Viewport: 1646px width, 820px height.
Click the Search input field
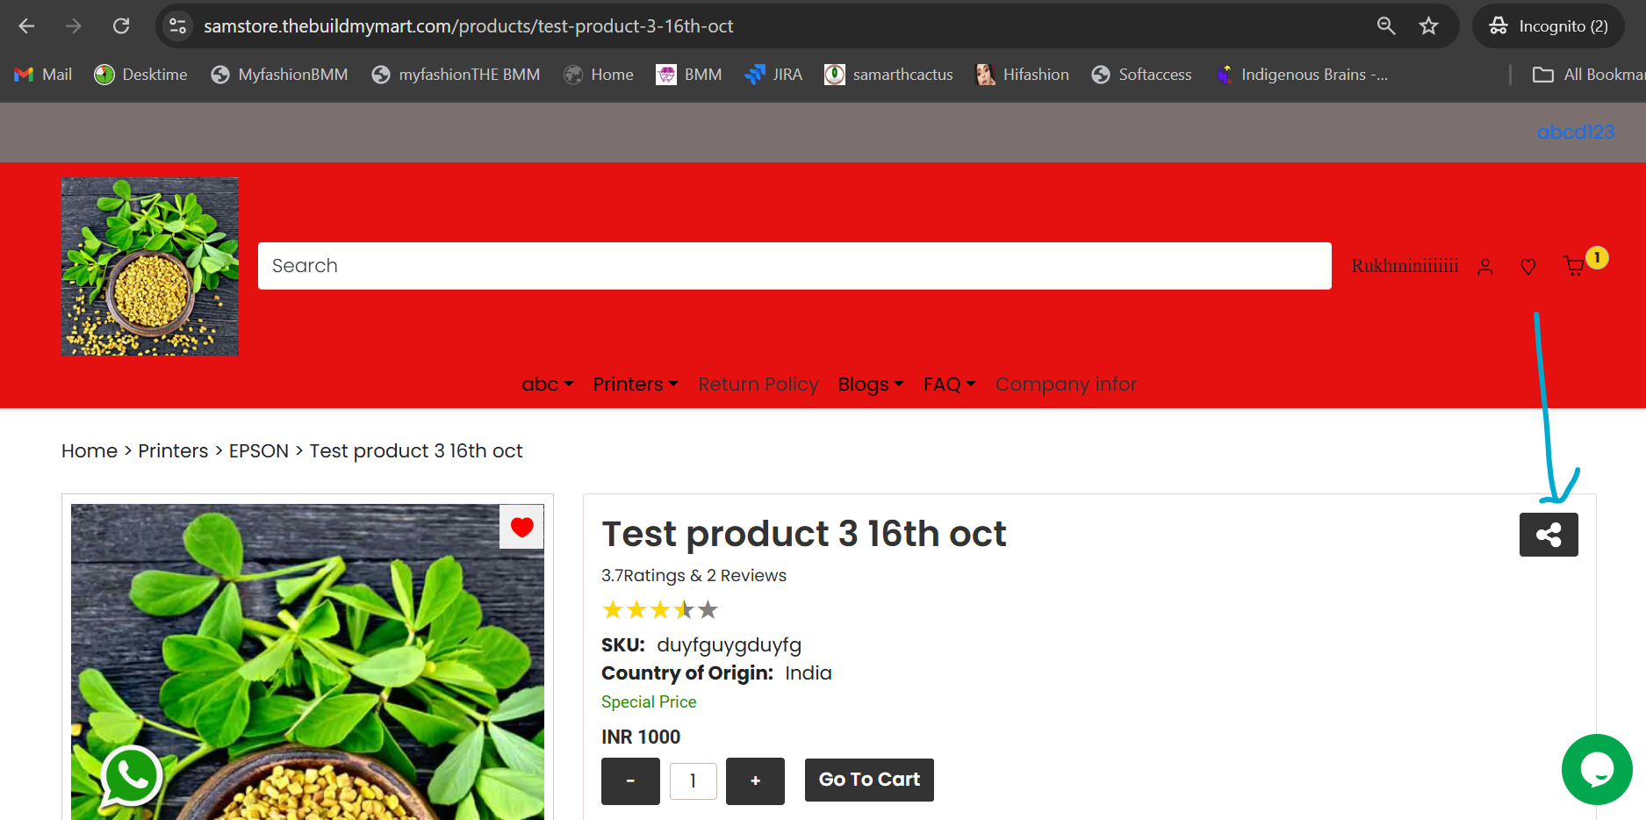pyautogui.click(x=794, y=266)
